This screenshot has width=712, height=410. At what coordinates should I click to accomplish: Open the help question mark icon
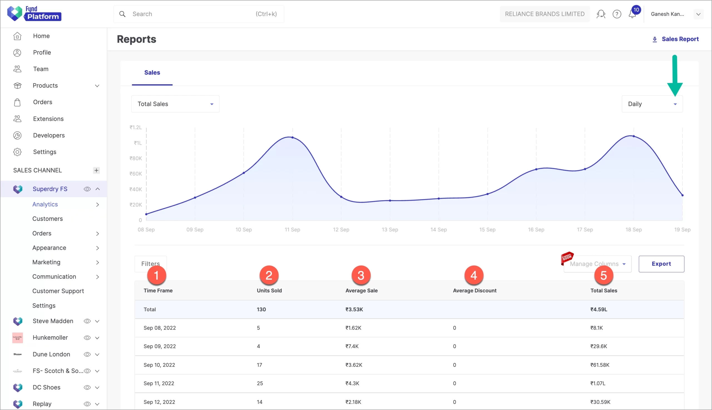point(617,14)
